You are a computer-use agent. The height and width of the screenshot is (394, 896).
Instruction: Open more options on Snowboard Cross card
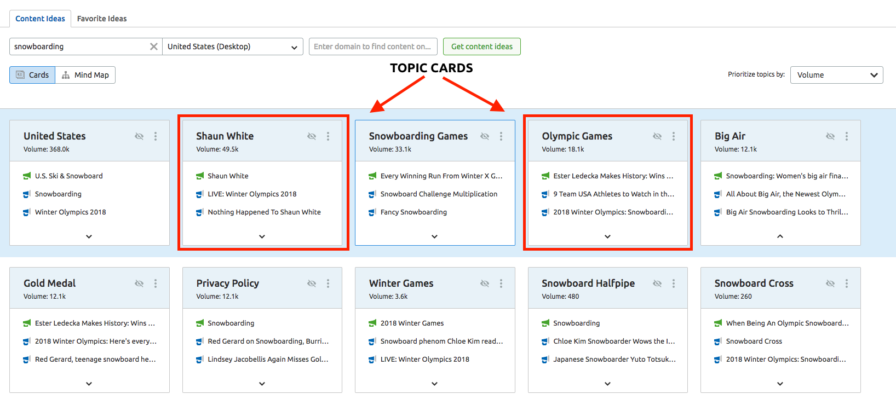847,283
